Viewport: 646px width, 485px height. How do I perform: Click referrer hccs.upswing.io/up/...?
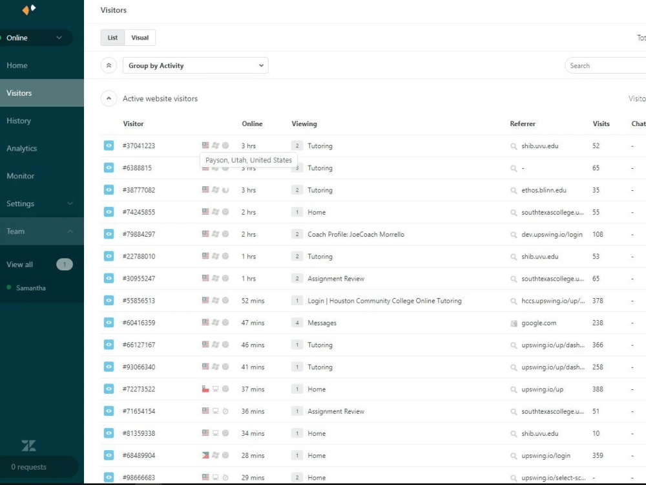click(x=553, y=301)
